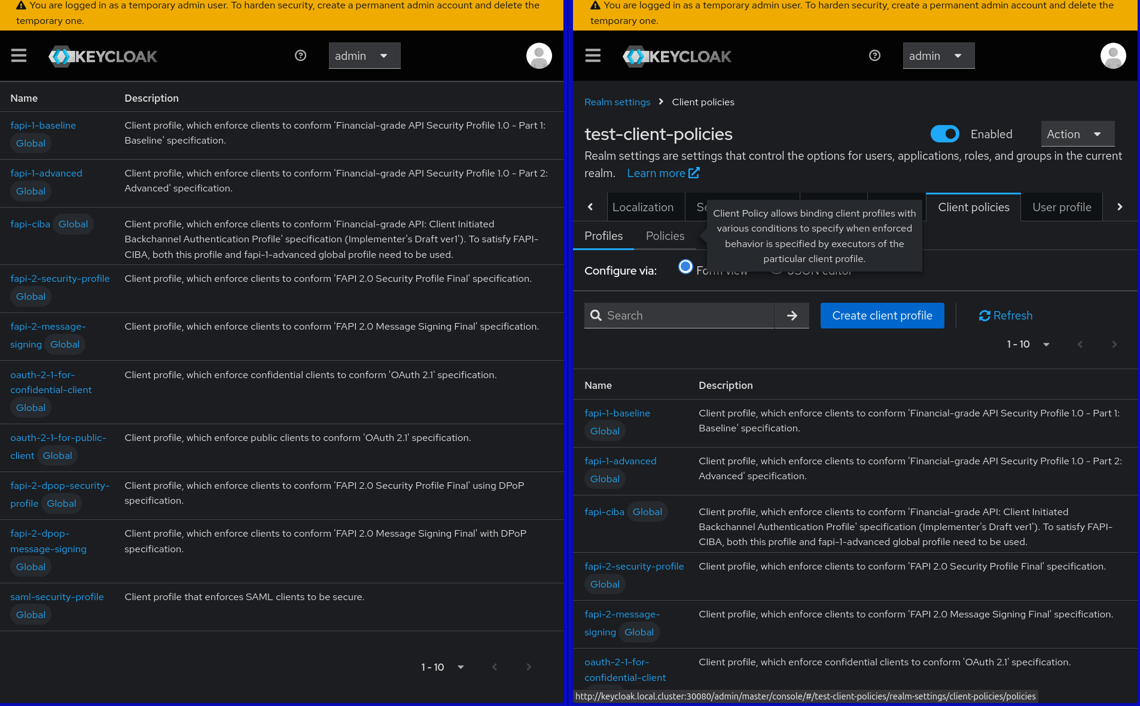The height and width of the screenshot is (706, 1140).
Task: Switch to the User profile tab
Action: tap(1062, 207)
